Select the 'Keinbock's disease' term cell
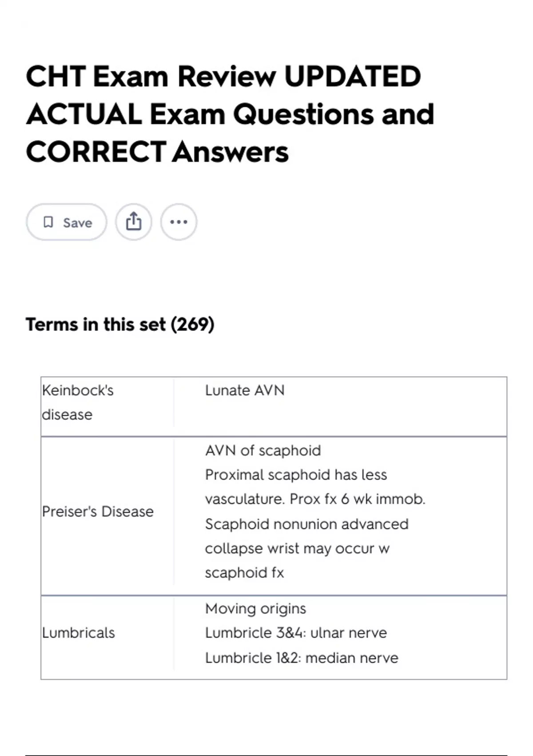 coord(78,402)
